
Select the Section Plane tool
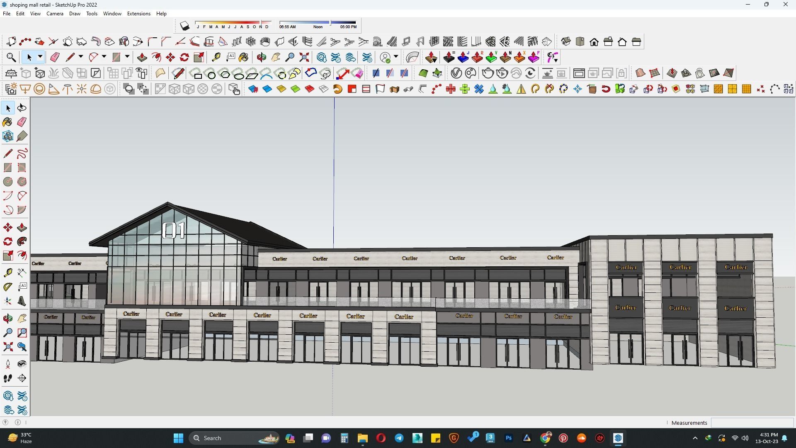22,378
